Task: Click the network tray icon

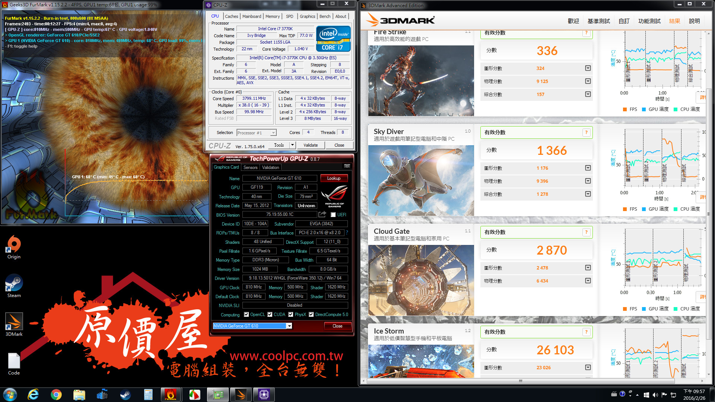Action: coord(673,395)
